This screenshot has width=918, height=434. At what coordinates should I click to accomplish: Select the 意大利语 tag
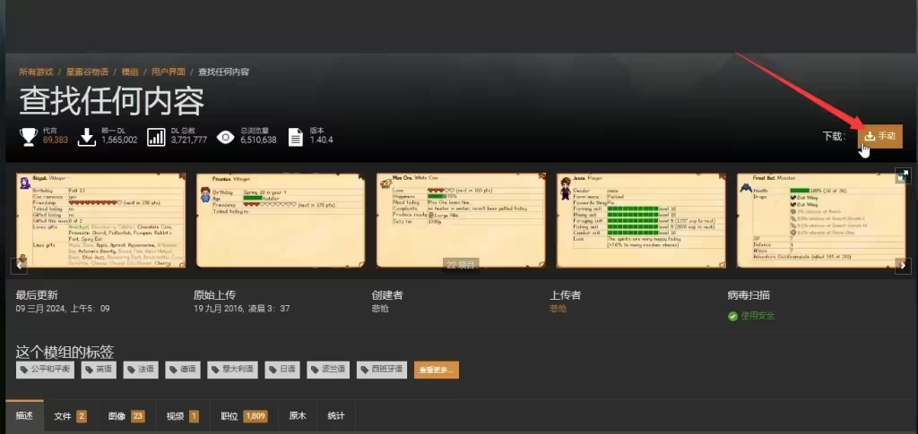click(x=232, y=370)
